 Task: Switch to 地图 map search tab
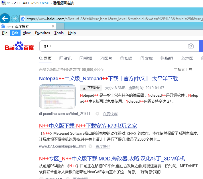187,58
